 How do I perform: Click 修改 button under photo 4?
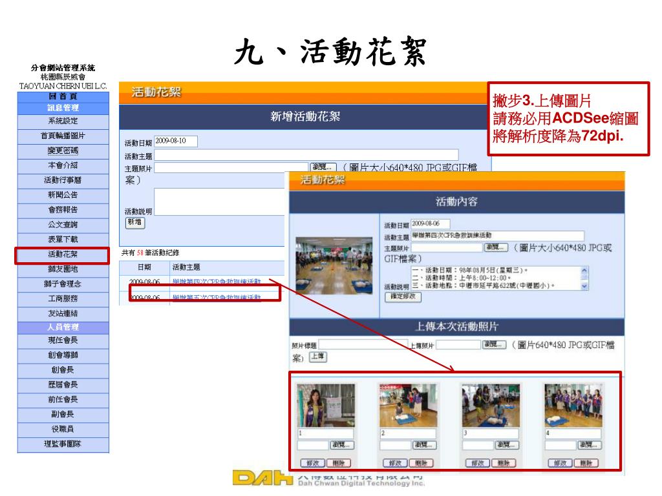(x=560, y=463)
